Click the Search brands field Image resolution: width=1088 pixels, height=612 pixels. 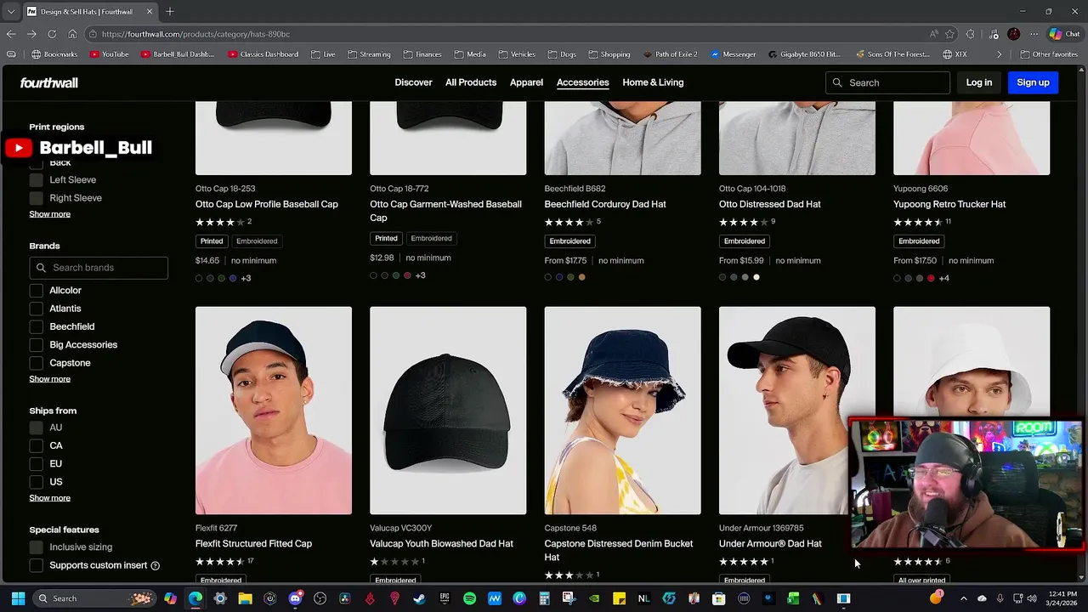pos(99,268)
